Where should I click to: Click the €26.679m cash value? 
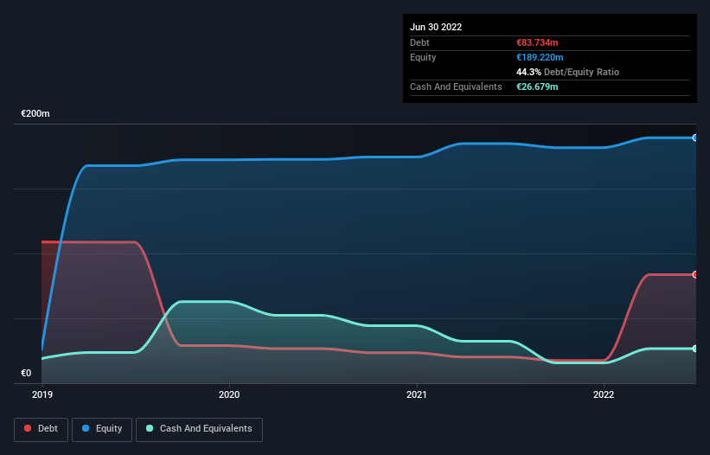click(x=537, y=87)
